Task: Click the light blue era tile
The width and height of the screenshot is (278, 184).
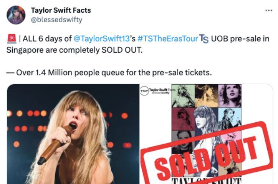Action: coord(230,119)
